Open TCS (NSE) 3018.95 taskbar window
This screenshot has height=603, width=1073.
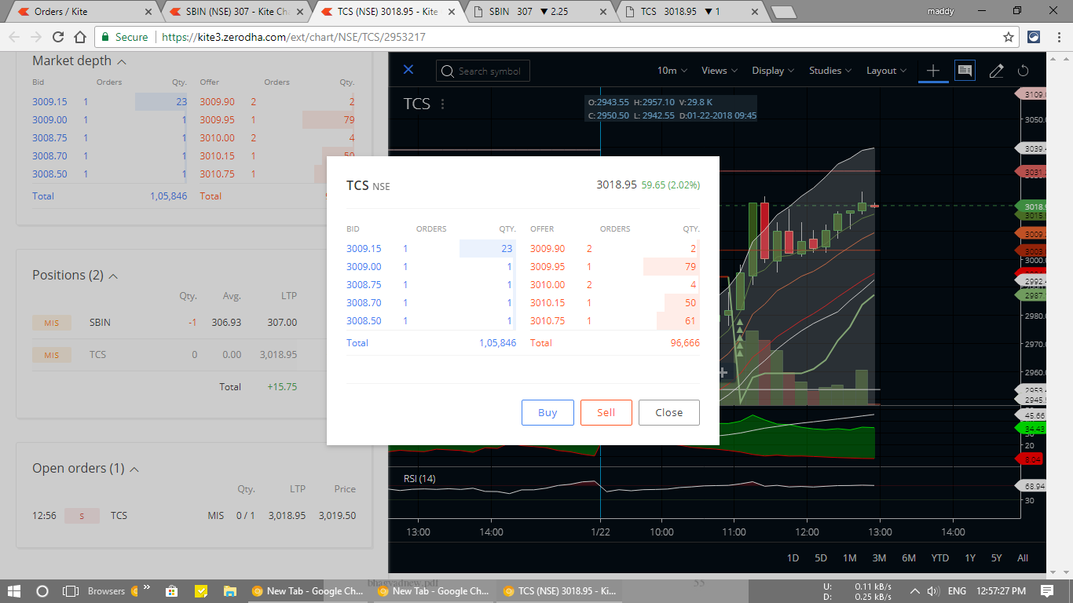pos(560,591)
